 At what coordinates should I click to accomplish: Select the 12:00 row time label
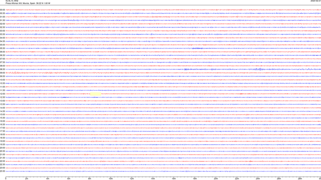click(2, 94)
